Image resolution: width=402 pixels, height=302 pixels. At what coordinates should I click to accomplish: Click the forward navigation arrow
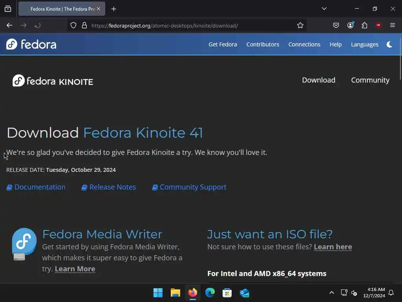pyautogui.click(x=23, y=26)
